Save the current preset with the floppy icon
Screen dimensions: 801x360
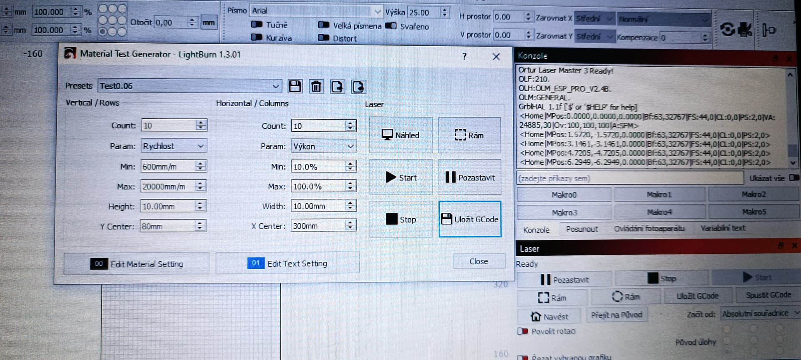tap(295, 86)
